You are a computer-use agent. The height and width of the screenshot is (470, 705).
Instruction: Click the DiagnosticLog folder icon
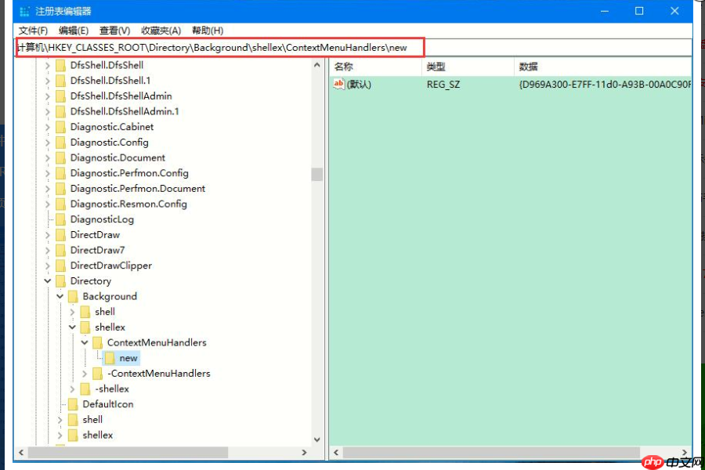[60, 219]
